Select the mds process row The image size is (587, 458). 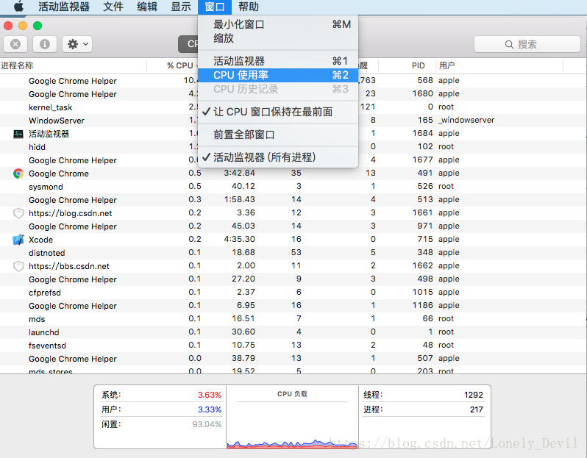pyautogui.click(x=293, y=319)
